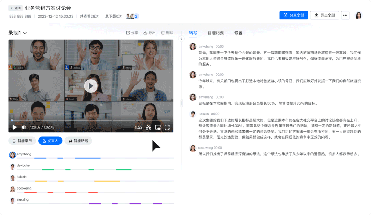Image resolution: width=371 pixels, height=215 pixels.
Task: Click the 返回 back button
Action: [x=15, y=8]
